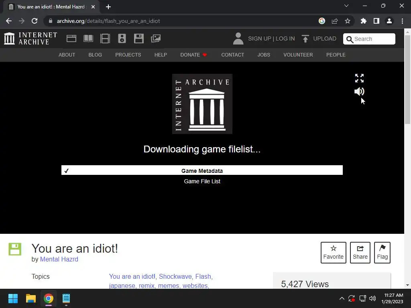The image size is (411, 308).
Task: Click the Share button
Action: coord(360,253)
